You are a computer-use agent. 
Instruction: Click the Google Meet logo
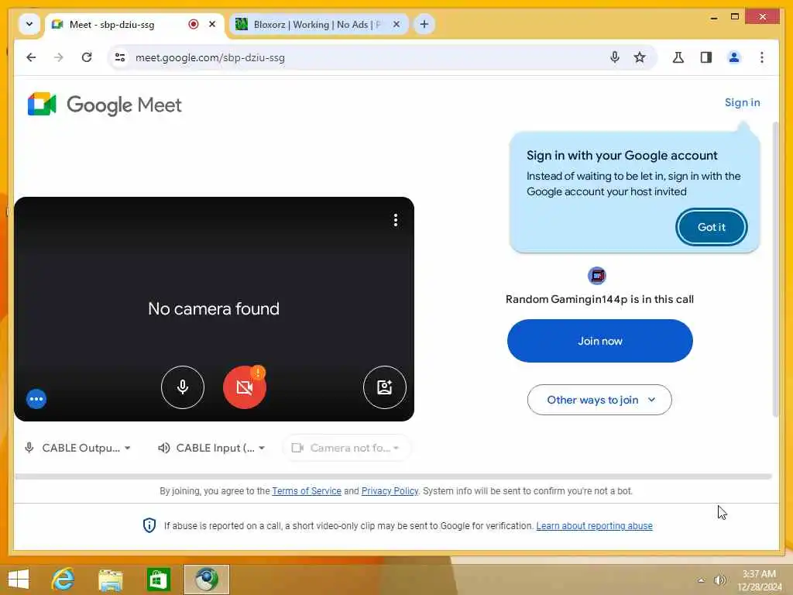(105, 105)
